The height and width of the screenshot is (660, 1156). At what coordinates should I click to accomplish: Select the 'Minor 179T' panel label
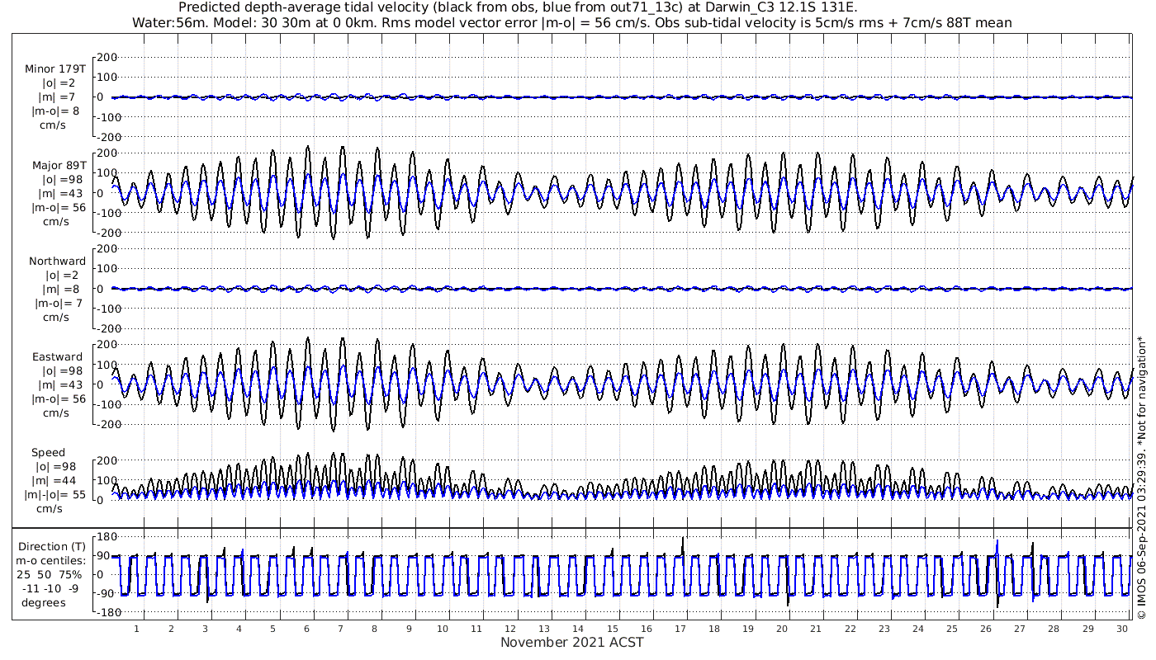click(55, 69)
